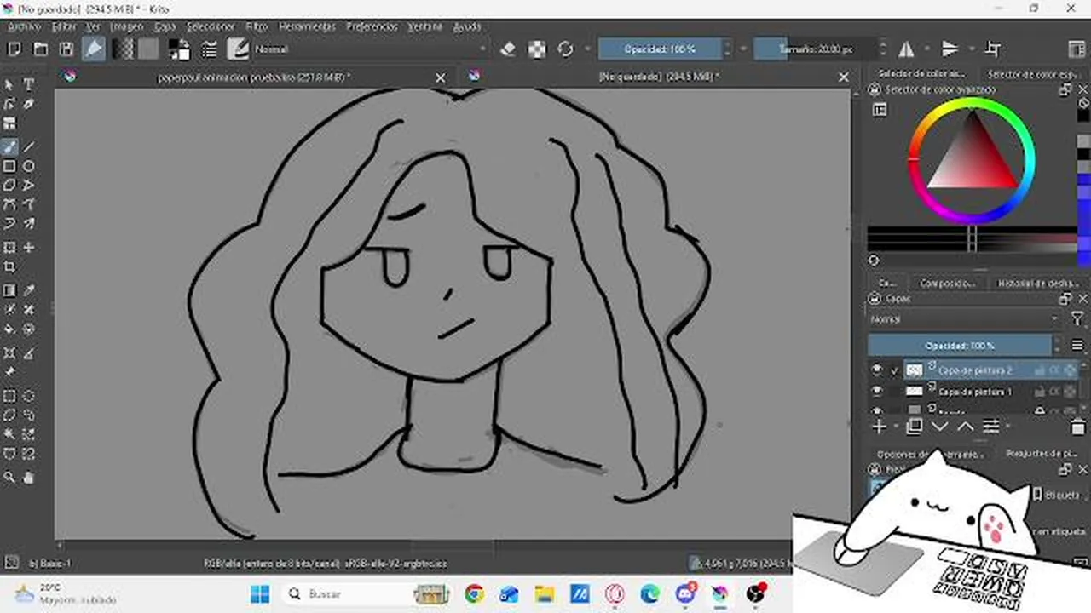Open color selector settings icon
This screenshot has width=1091, height=613.
click(880, 110)
